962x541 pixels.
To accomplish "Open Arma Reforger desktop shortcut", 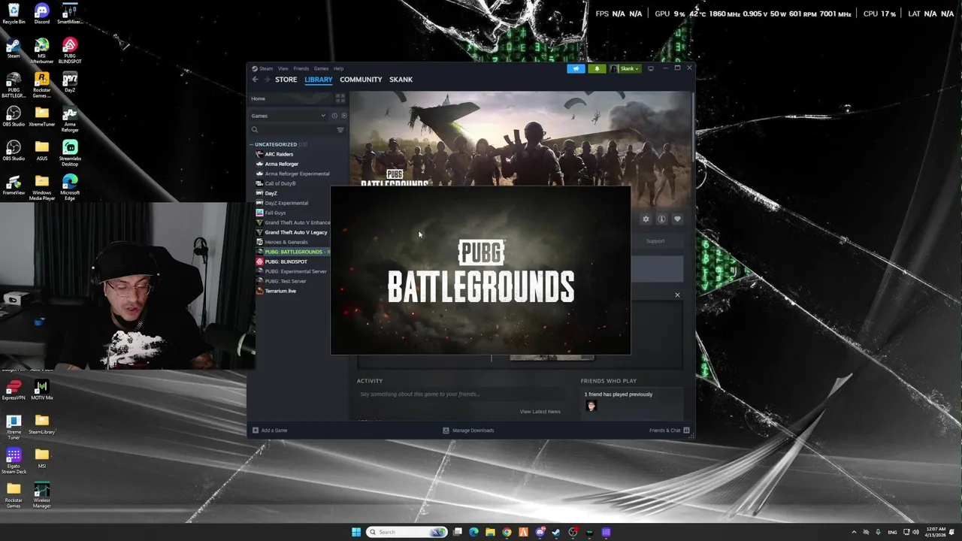I will [70, 119].
